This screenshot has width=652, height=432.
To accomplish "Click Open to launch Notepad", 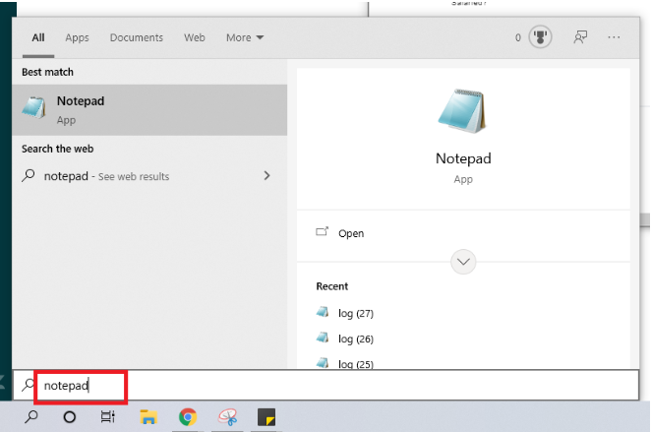I will (351, 233).
